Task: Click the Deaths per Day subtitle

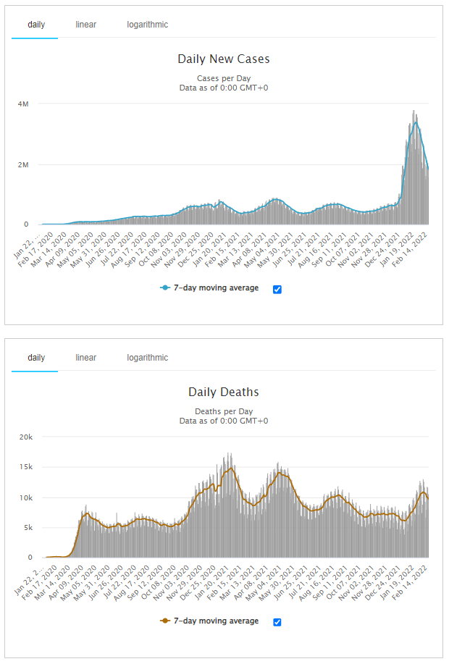Action: [223, 411]
